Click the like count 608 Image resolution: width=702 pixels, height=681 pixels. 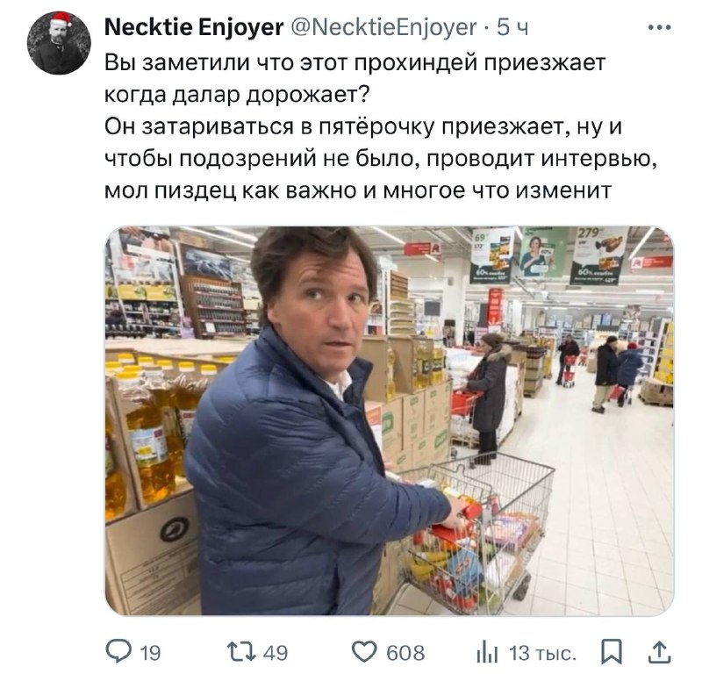[x=405, y=653]
